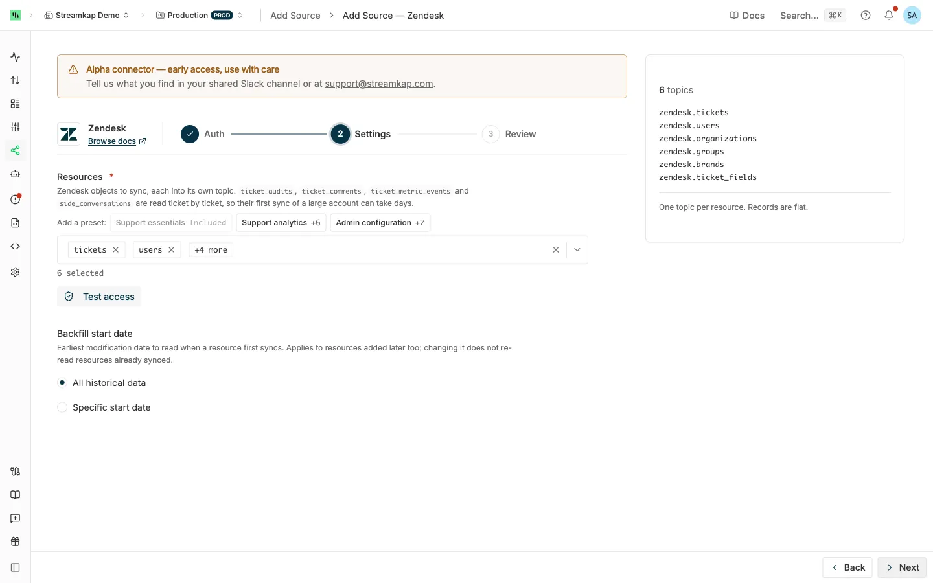Click the Next button
The width and height of the screenshot is (933, 583).
coord(902,567)
